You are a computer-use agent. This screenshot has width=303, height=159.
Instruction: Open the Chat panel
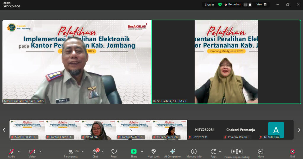[x=95, y=153]
